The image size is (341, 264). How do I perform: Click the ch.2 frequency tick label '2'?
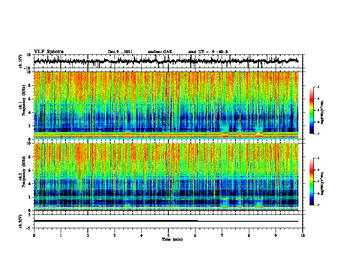[30, 197]
